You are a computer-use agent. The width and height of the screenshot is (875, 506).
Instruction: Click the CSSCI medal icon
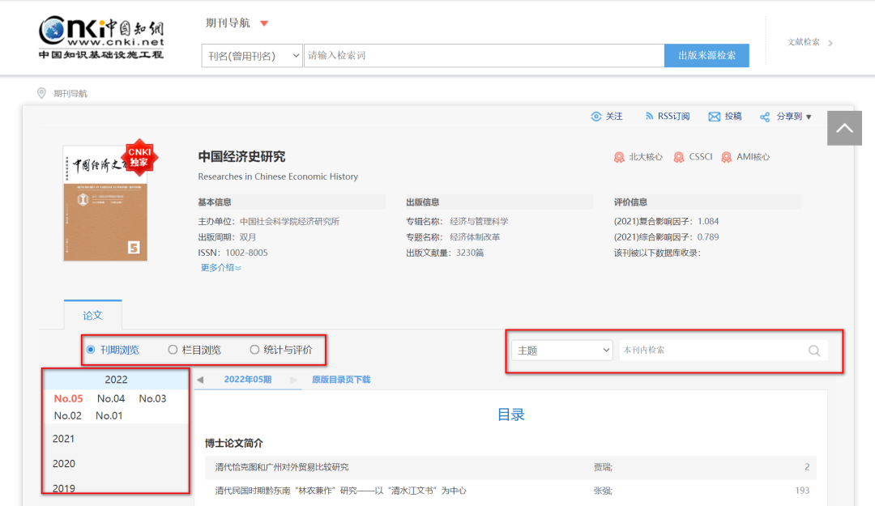pos(679,157)
